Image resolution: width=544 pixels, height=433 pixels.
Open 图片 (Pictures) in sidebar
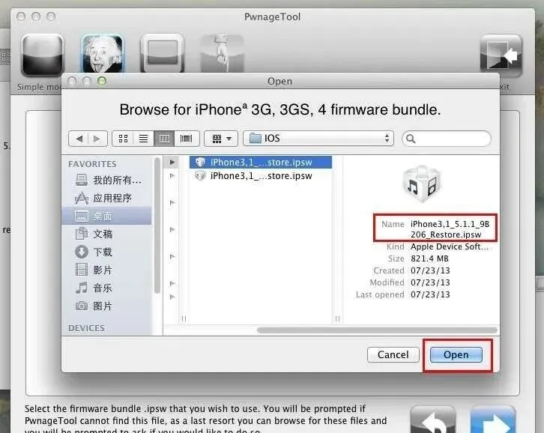108,306
